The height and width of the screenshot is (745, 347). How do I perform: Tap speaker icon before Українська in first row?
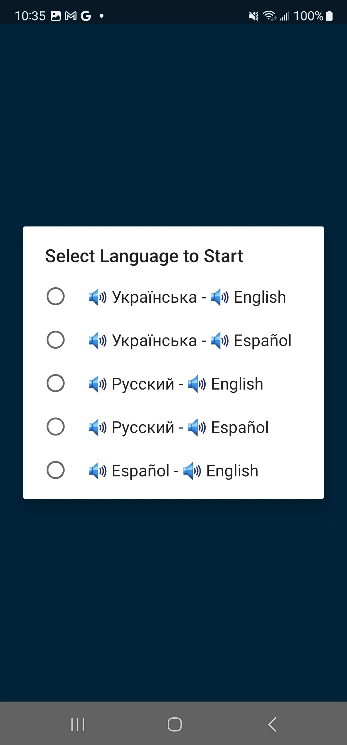coord(98,297)
